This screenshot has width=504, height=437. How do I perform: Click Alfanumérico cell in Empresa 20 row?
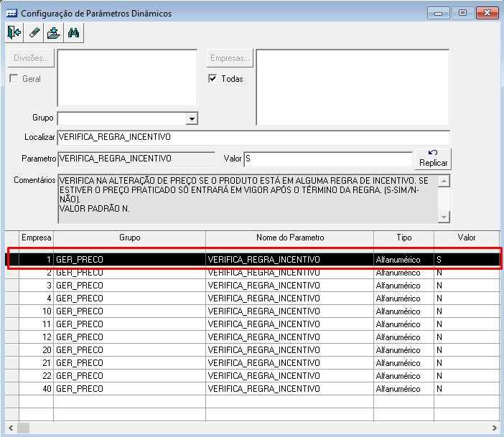click(403, 349)
